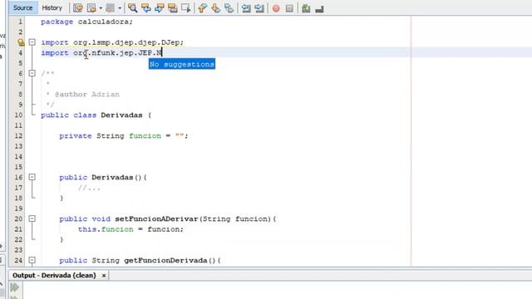Select the Output - Derivada (clean) tab
The image size is (532, 299).
click(x=54, y=275)
